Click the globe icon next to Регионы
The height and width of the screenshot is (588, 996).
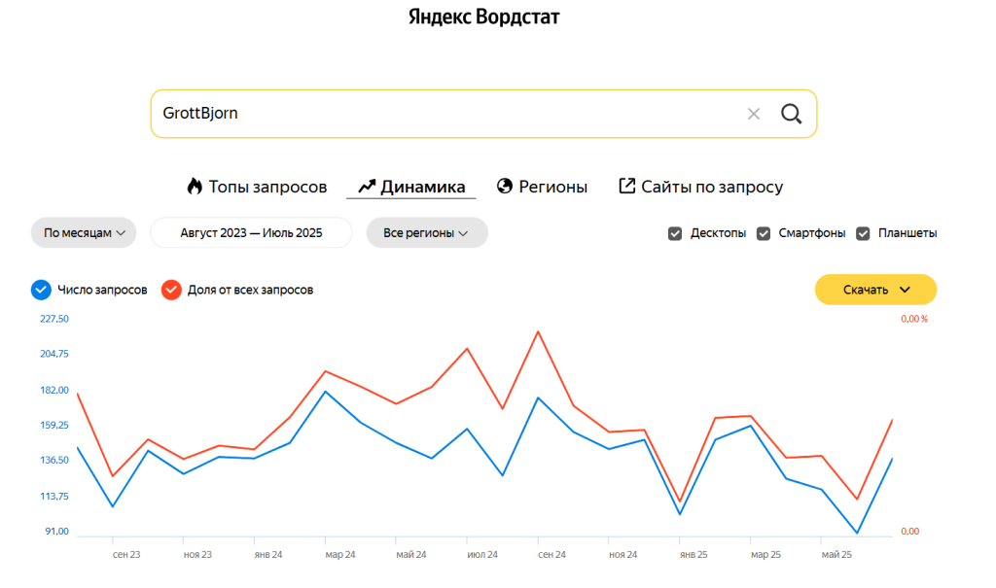[x=504, y=187]
